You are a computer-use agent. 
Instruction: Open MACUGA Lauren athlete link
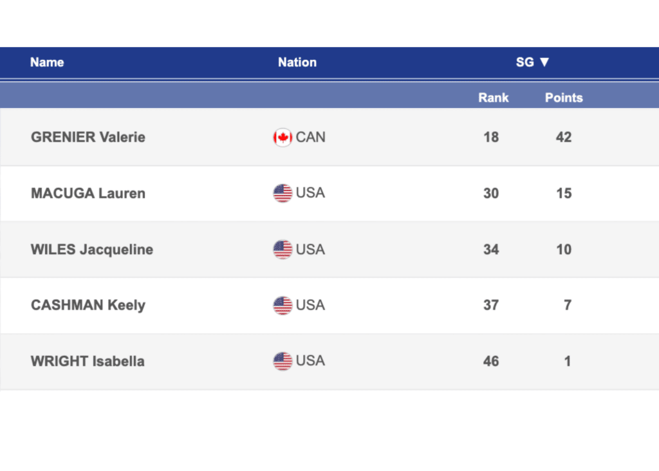point(88,193)
